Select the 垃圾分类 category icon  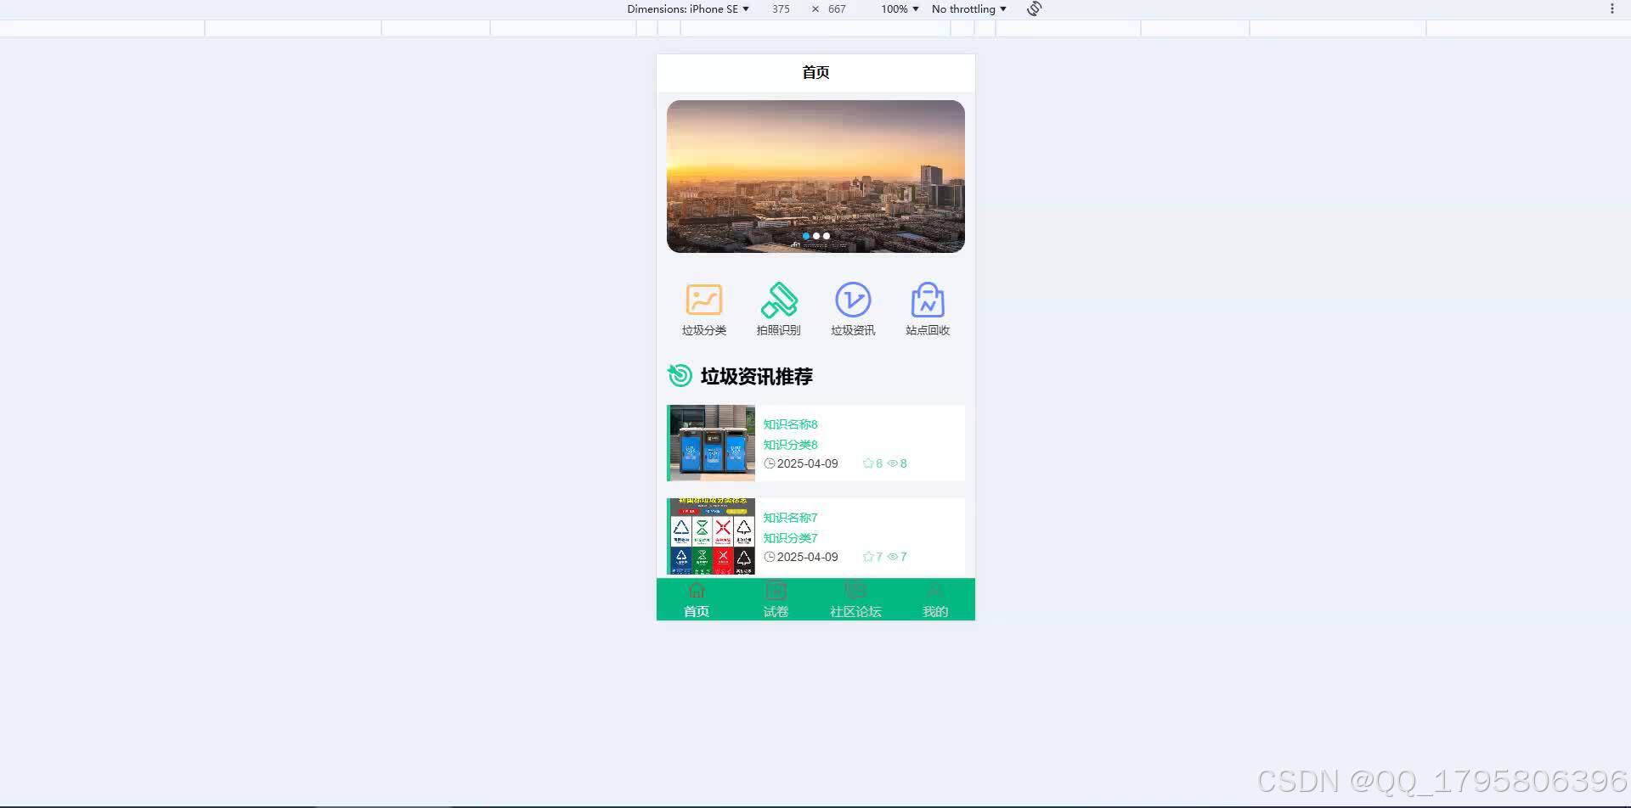tap(703, 299)
